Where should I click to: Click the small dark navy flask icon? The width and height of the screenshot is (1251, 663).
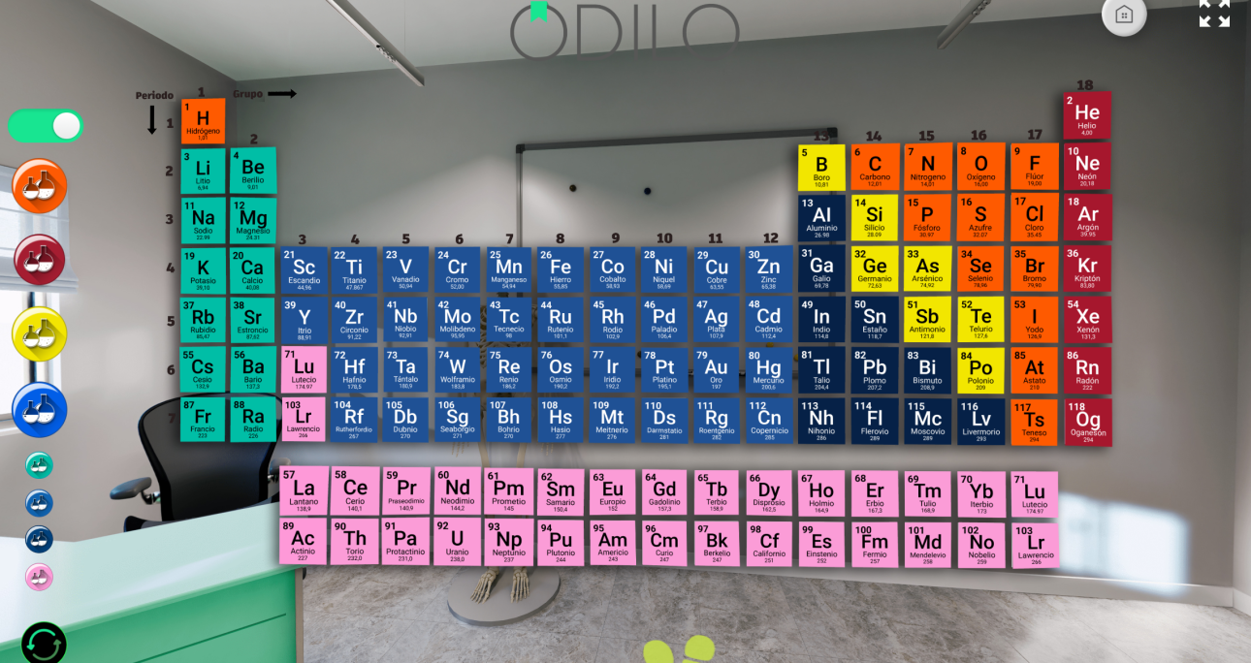(39, 540)
